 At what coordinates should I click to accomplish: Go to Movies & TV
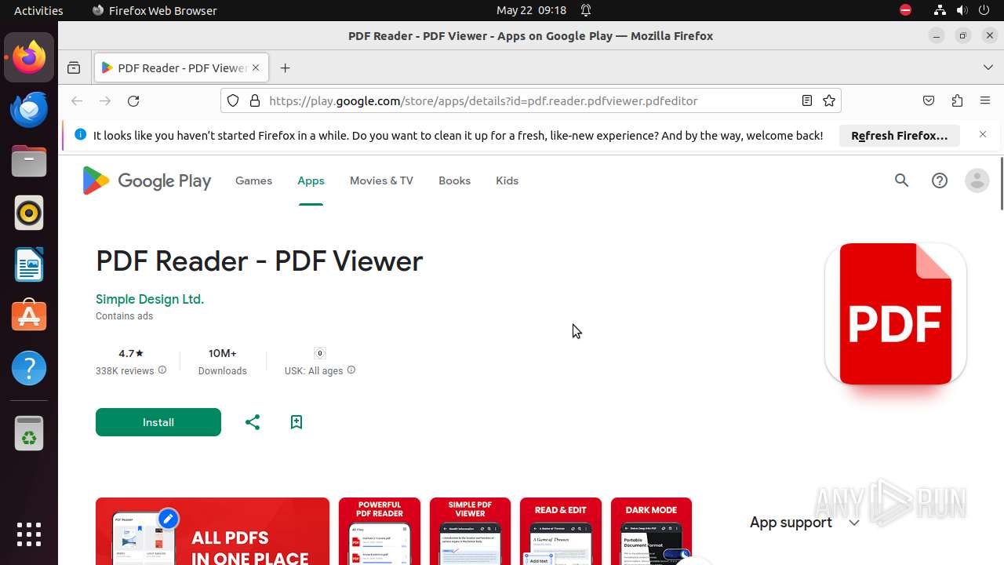click(x=381, y=180)
